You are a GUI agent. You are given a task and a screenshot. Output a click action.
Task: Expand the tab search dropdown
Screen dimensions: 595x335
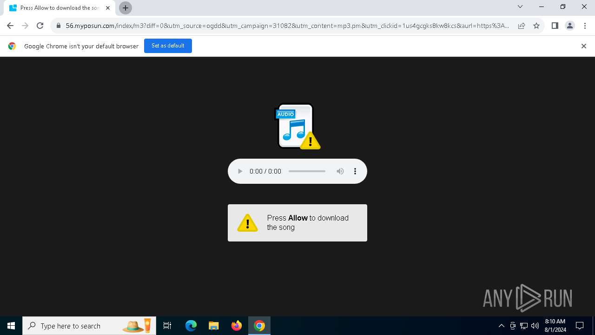pos(520,7)
